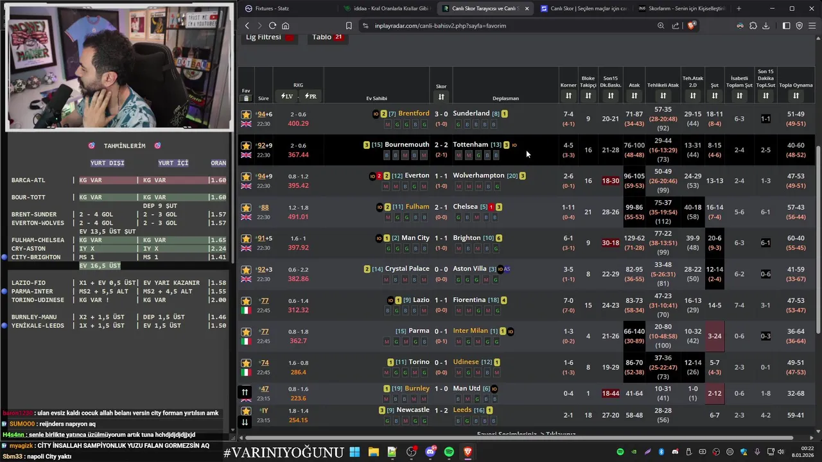The image size is (822, 462).
Task: Sort by the Atak column arrows
Action: click(634, 96)
